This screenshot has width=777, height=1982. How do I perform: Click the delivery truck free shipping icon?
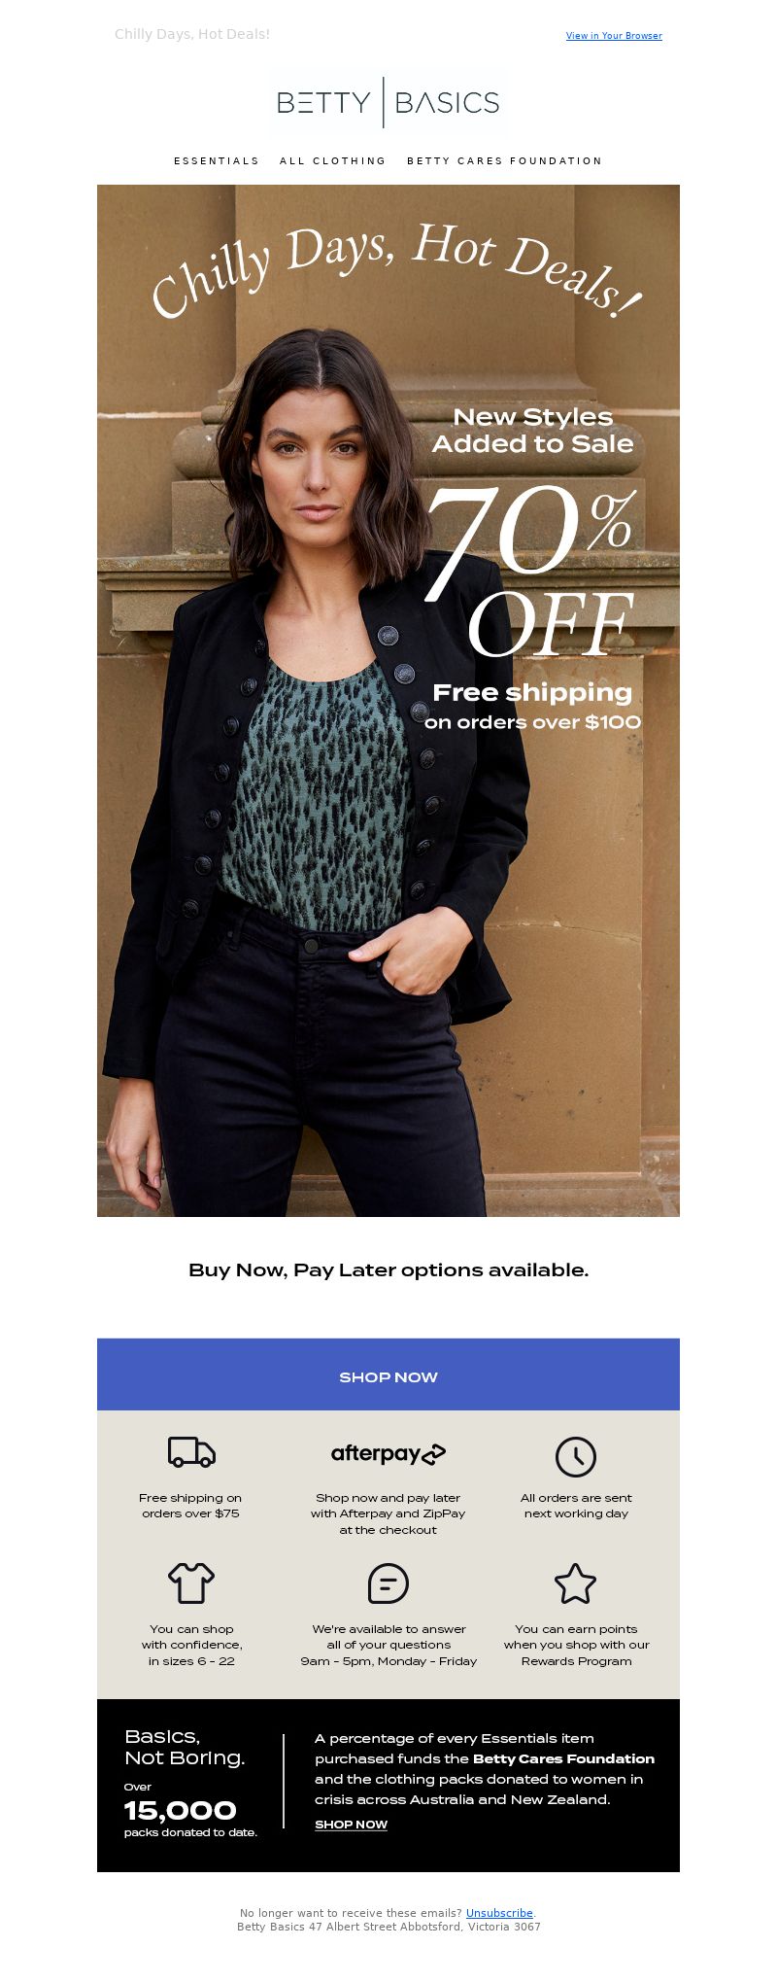coord(191,1452)
